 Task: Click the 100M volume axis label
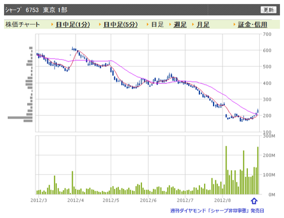(x=269, y=175)
